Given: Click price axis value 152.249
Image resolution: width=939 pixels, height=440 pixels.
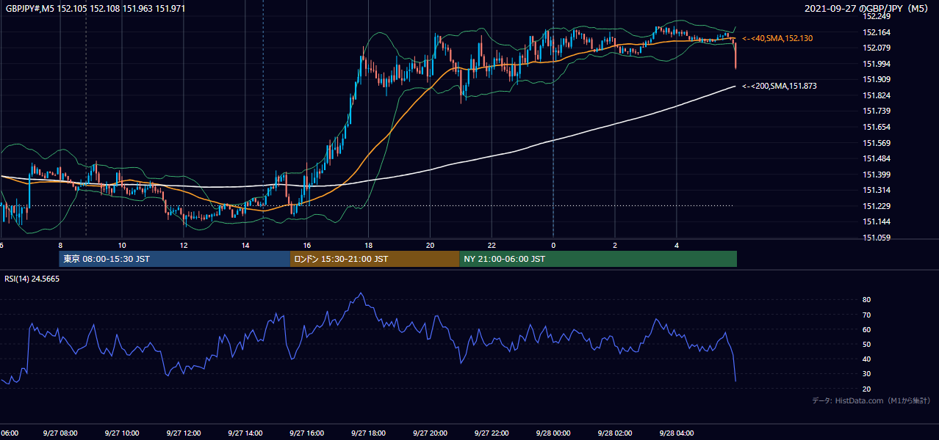Looking at the screenshot, I should tap(876, 16).
